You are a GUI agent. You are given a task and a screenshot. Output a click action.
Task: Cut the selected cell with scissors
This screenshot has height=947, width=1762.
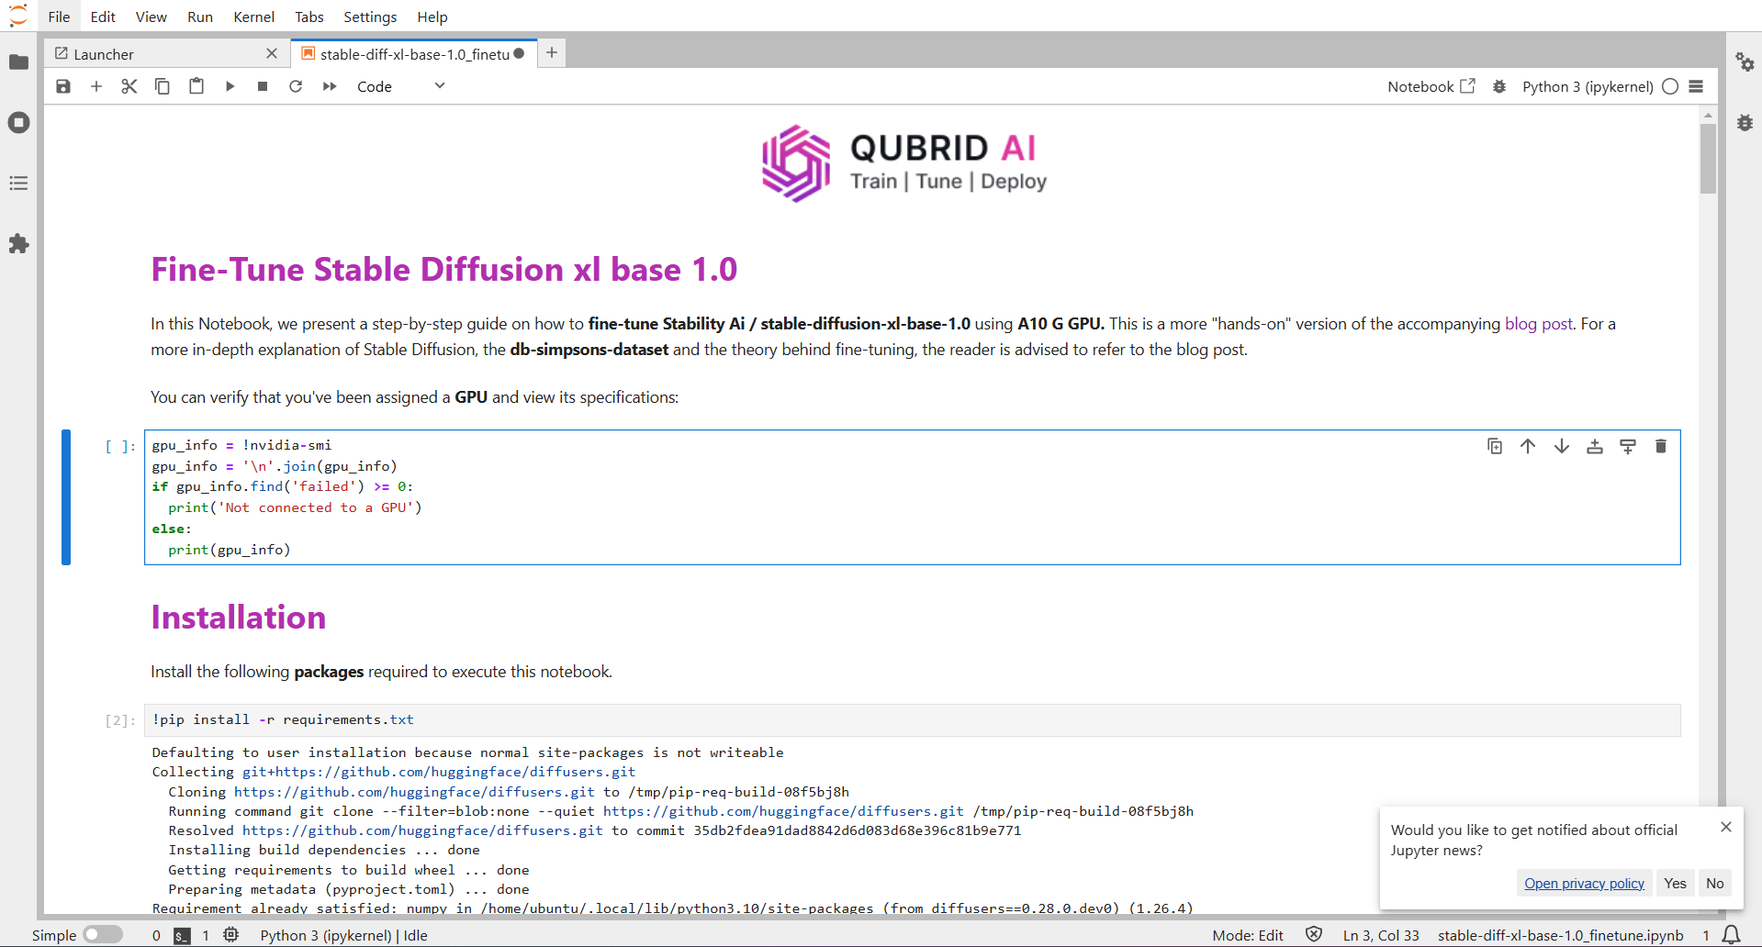pos(129,86)
